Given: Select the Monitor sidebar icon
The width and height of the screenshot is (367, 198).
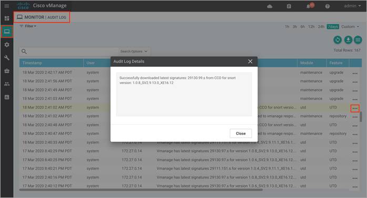Looking at the screenshot, I should pos(7,32).
